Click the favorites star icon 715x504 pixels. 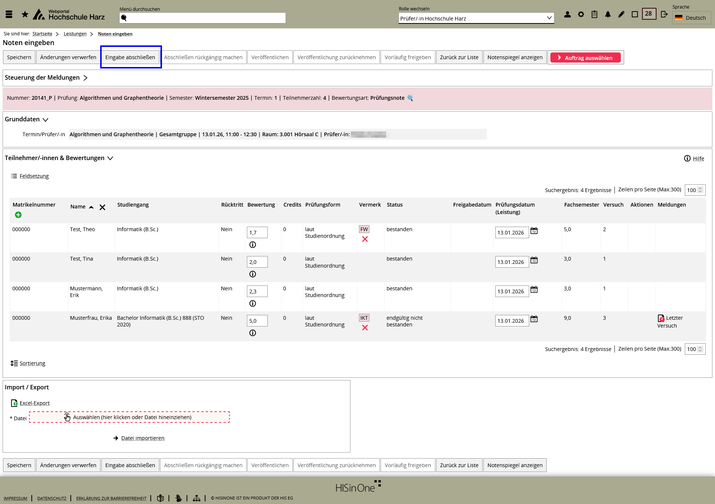(x=25, y=15)
